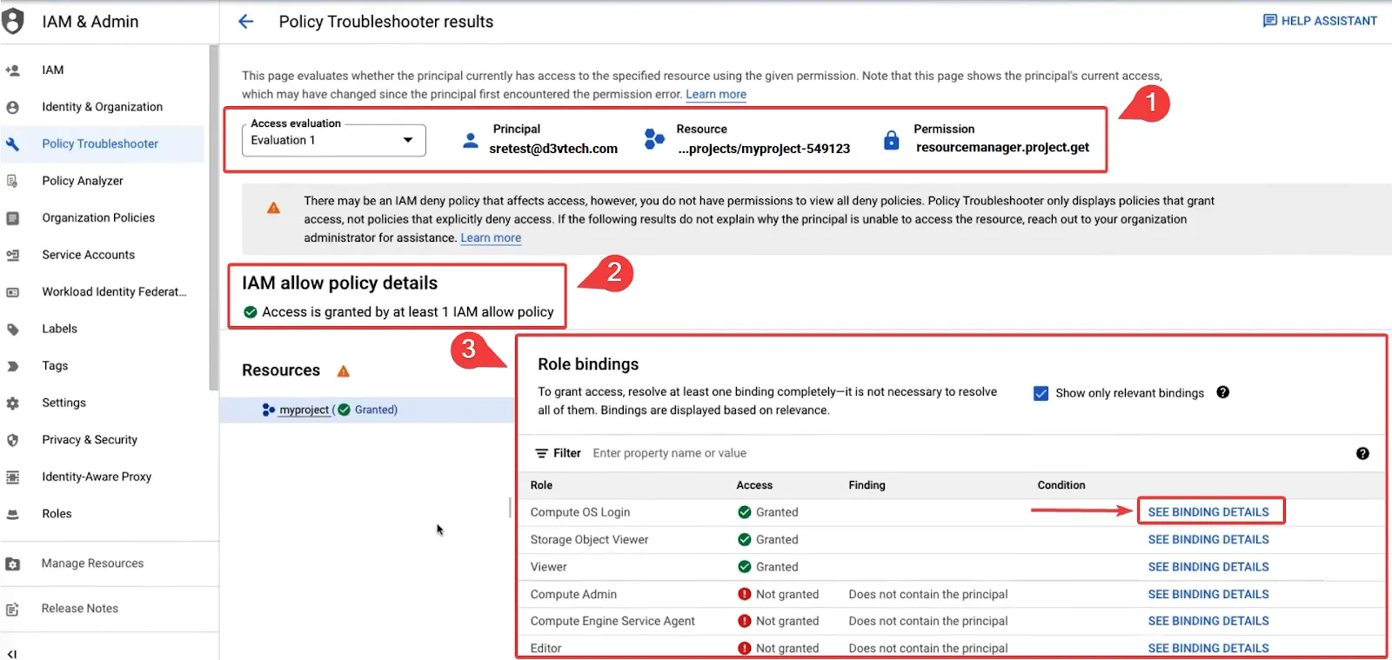This screenshot has height=660, width=1392.
Task: Click the Identity & Organization sidebar icon
Action: (12, 107)
